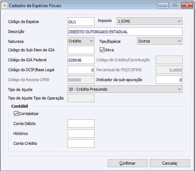Focus the Histórico input field
The height and width of the screenshot is (171, 195).
coord(81,133)
